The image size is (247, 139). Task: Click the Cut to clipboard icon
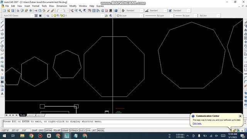tap(36, 10)
